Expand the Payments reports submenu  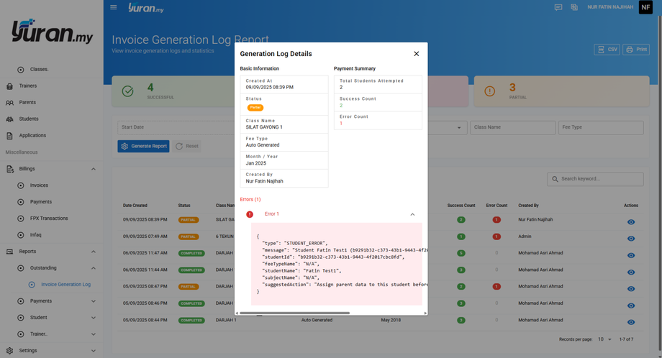pos(94,301)
